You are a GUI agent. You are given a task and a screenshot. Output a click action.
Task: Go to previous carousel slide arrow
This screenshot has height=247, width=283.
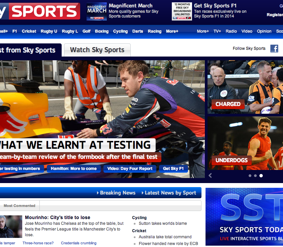point(210,176)
